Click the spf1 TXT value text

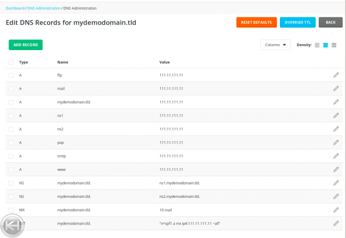pyautogui.click(x=189, y=223)
